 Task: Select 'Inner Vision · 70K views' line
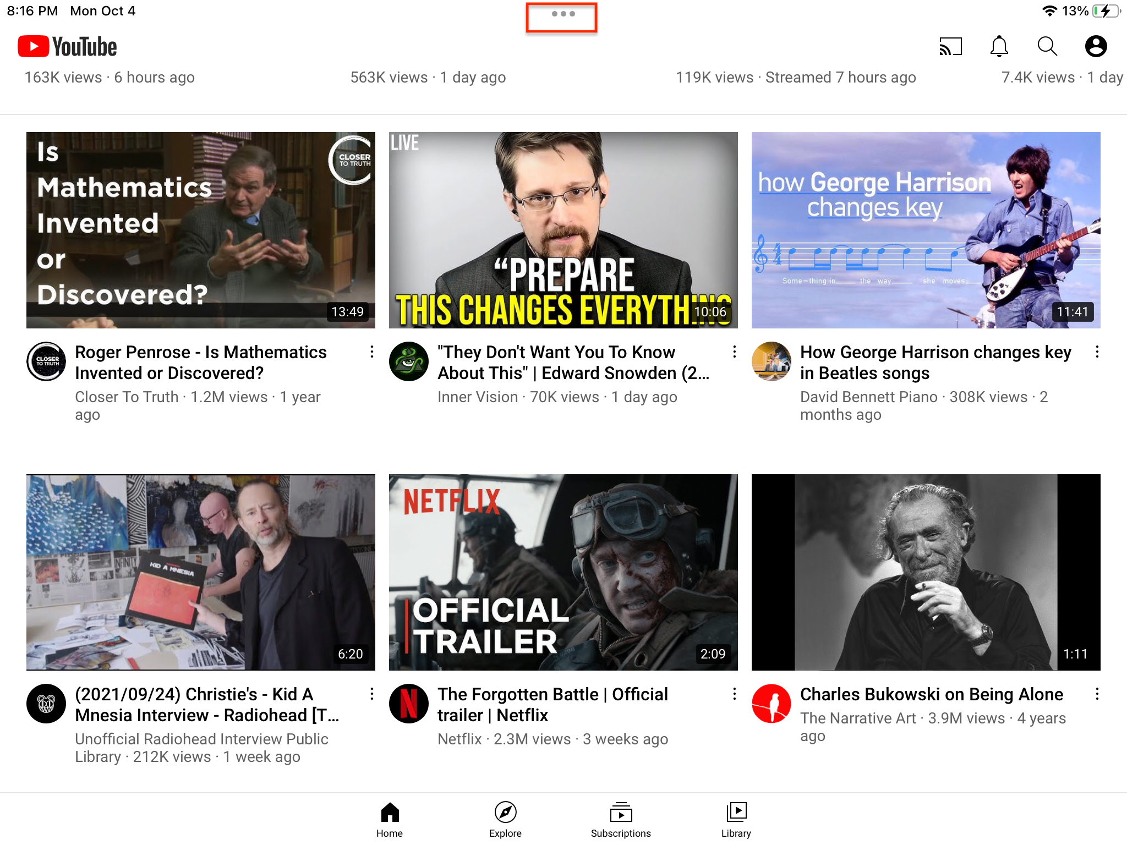tap(557, 397)
